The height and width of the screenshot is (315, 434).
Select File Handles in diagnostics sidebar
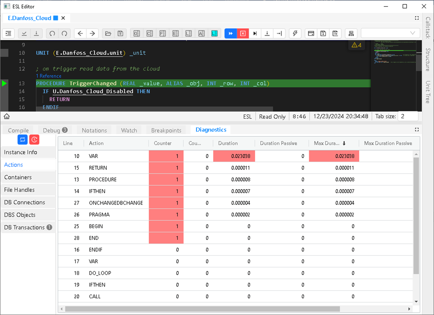coord(28,190)
